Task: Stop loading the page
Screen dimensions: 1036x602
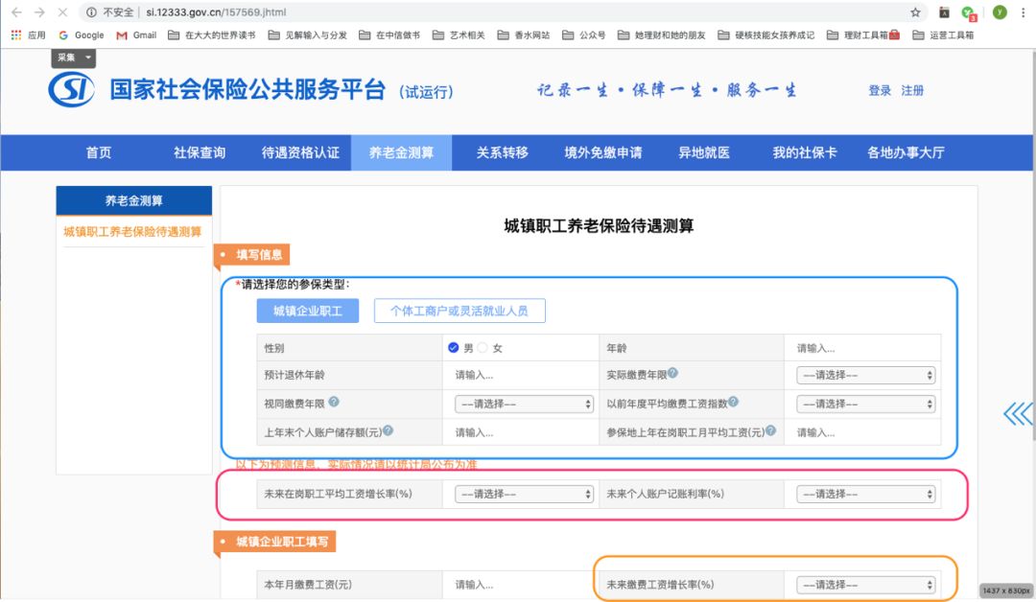Action: click(62, 12)
